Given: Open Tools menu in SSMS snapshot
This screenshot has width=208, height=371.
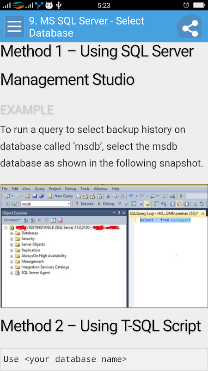Looking at the screenshot, I should coord(85,189).
